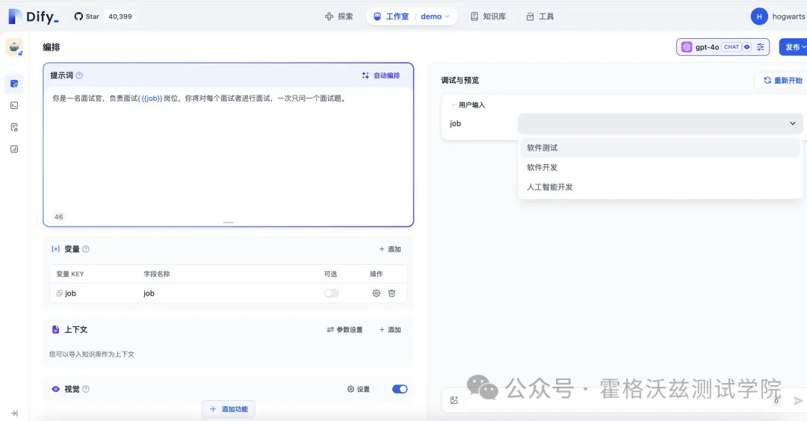The image size is (807, 421).
Task: Toggle the 视觉 vision switch off
Action: pos(400,389)
